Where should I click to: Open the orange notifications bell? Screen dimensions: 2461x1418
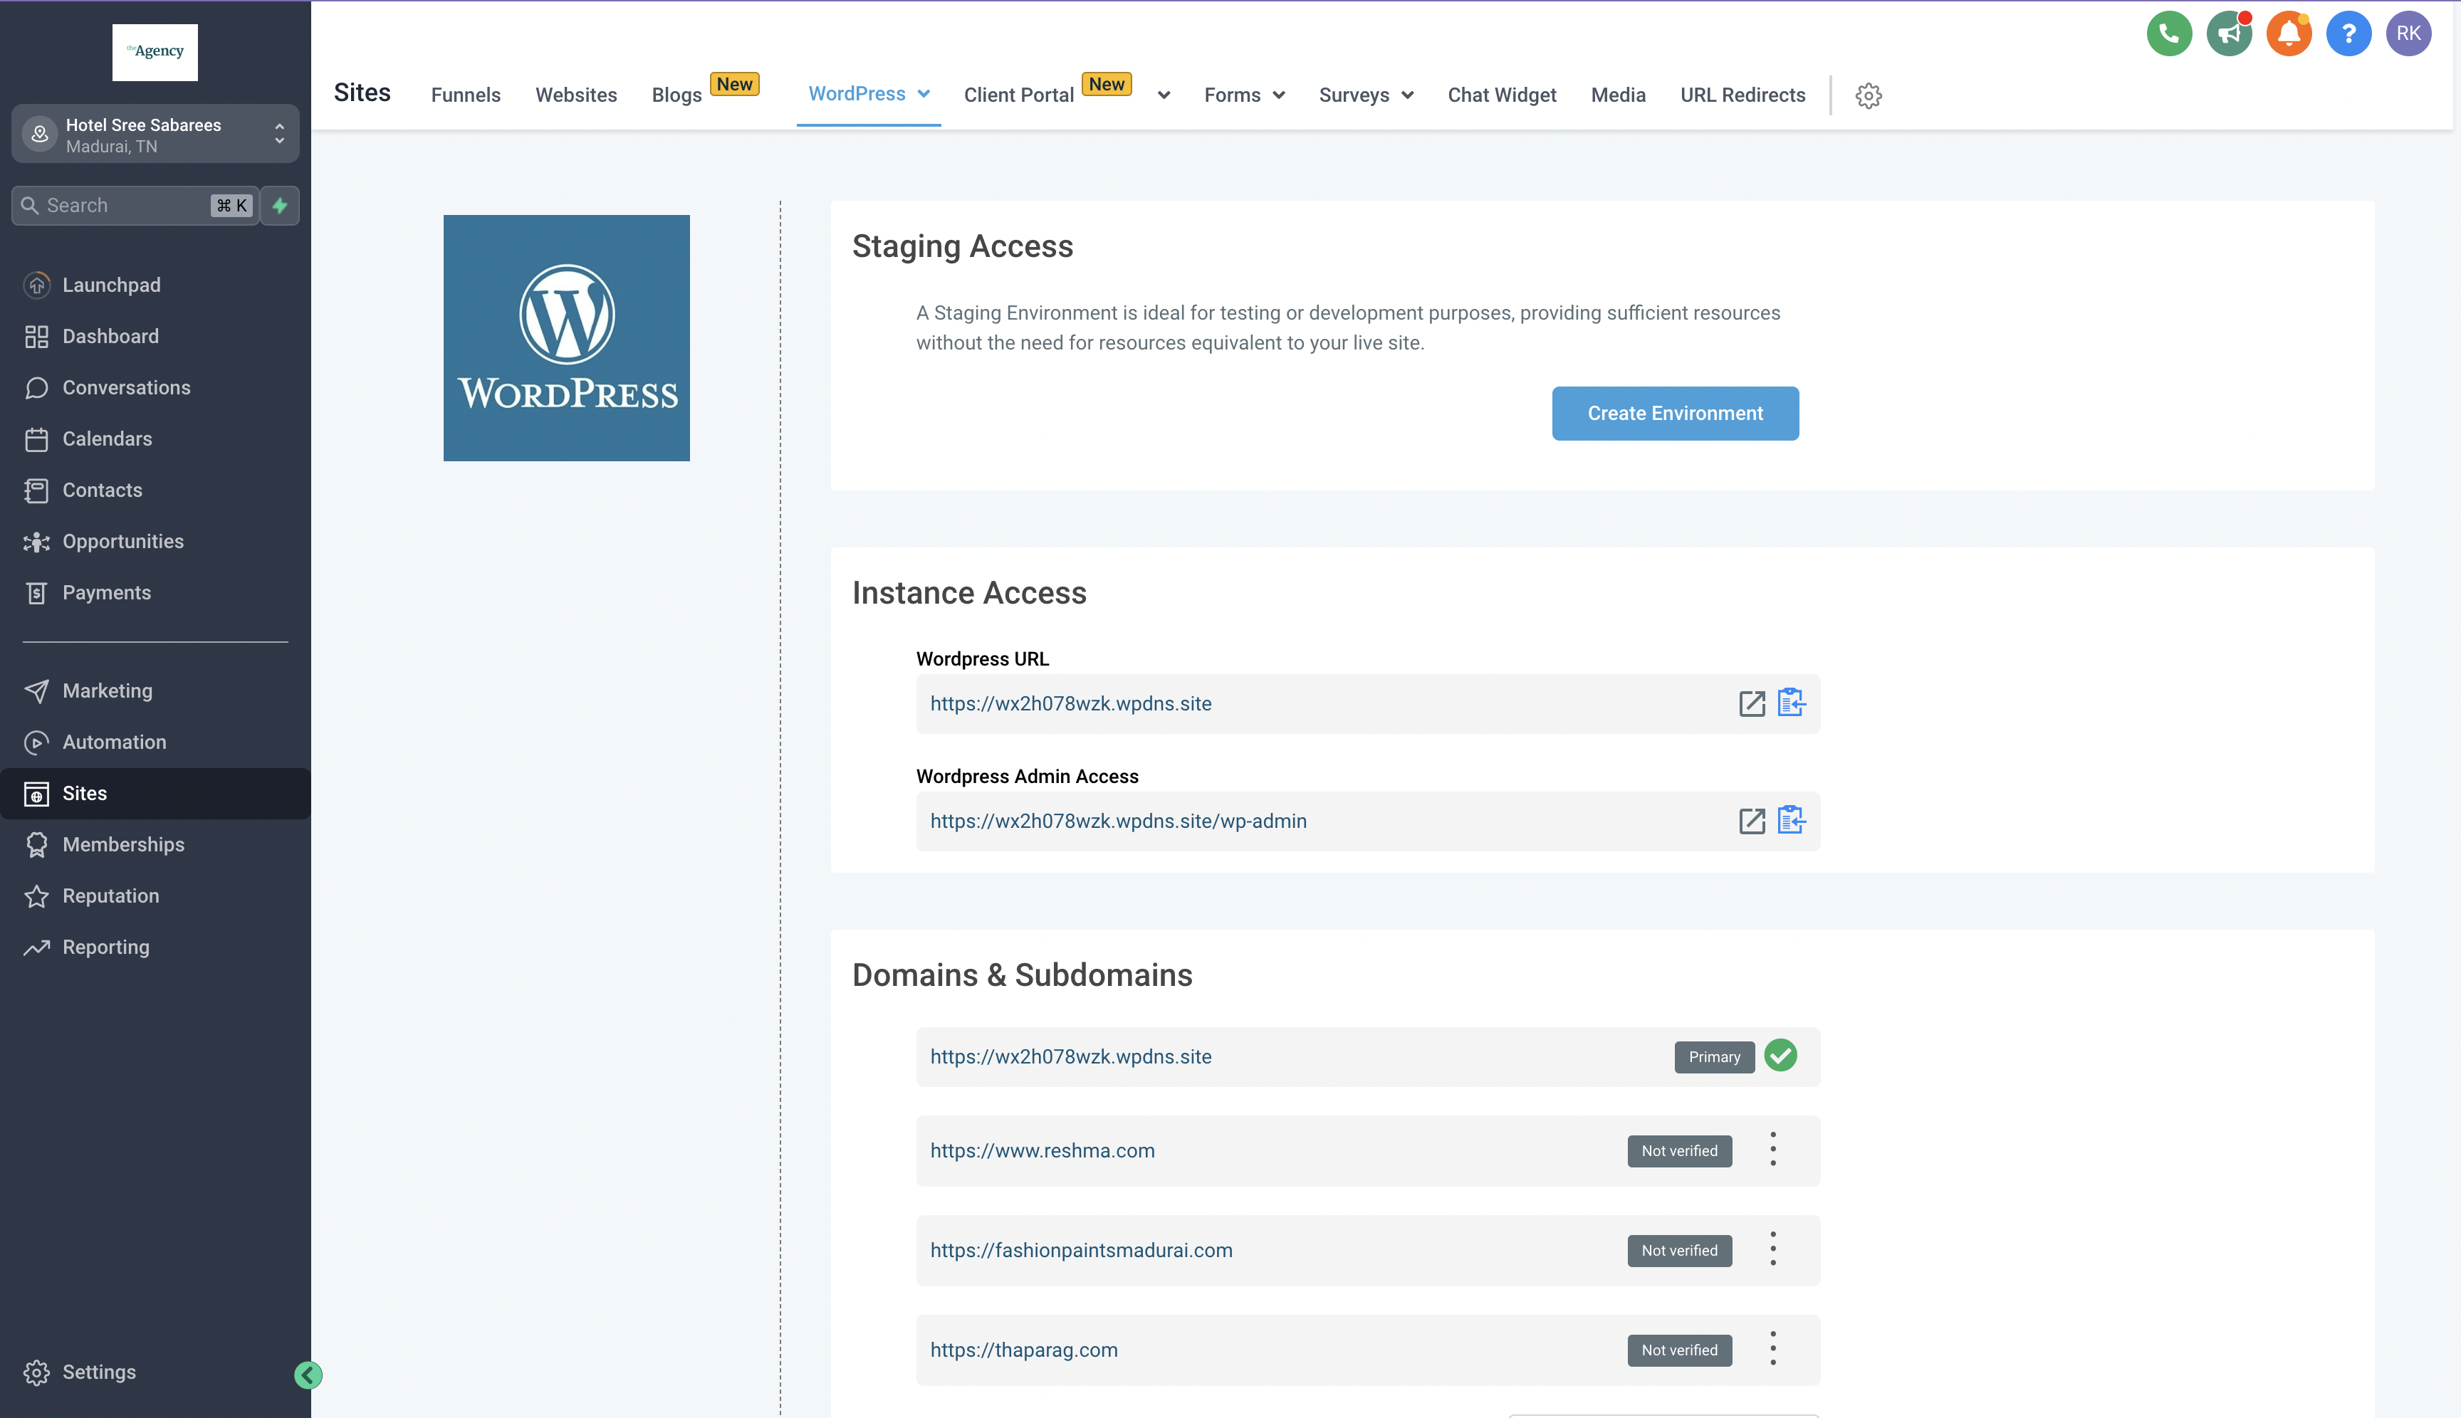point(2289,34)
